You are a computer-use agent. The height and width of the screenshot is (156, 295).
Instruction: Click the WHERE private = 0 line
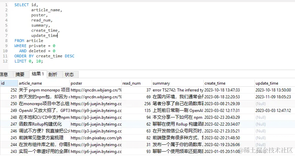[35, 46]
